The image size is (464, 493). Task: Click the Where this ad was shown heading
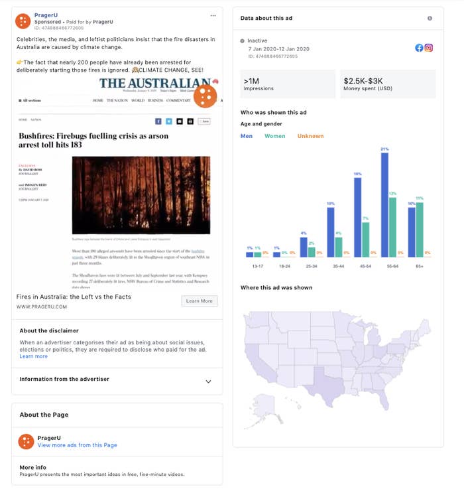pyautogui.click(x=276, y=288)
